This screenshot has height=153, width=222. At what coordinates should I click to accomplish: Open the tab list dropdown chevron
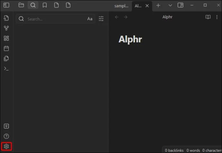(170, 5)
